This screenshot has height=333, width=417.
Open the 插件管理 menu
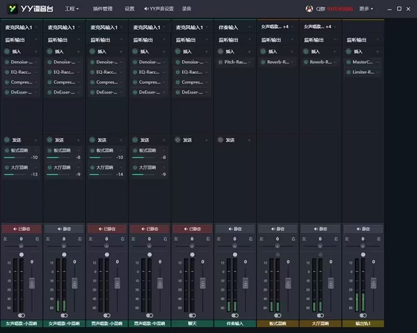103,9
